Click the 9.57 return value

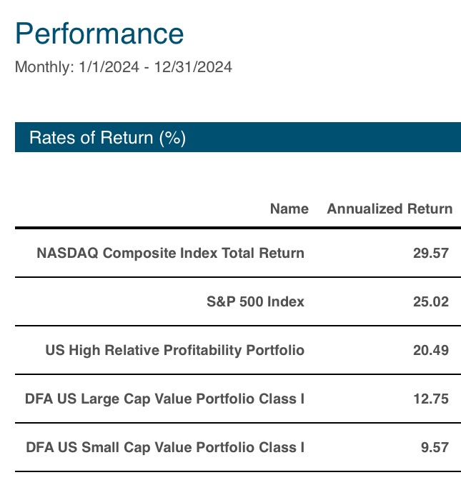435,448
